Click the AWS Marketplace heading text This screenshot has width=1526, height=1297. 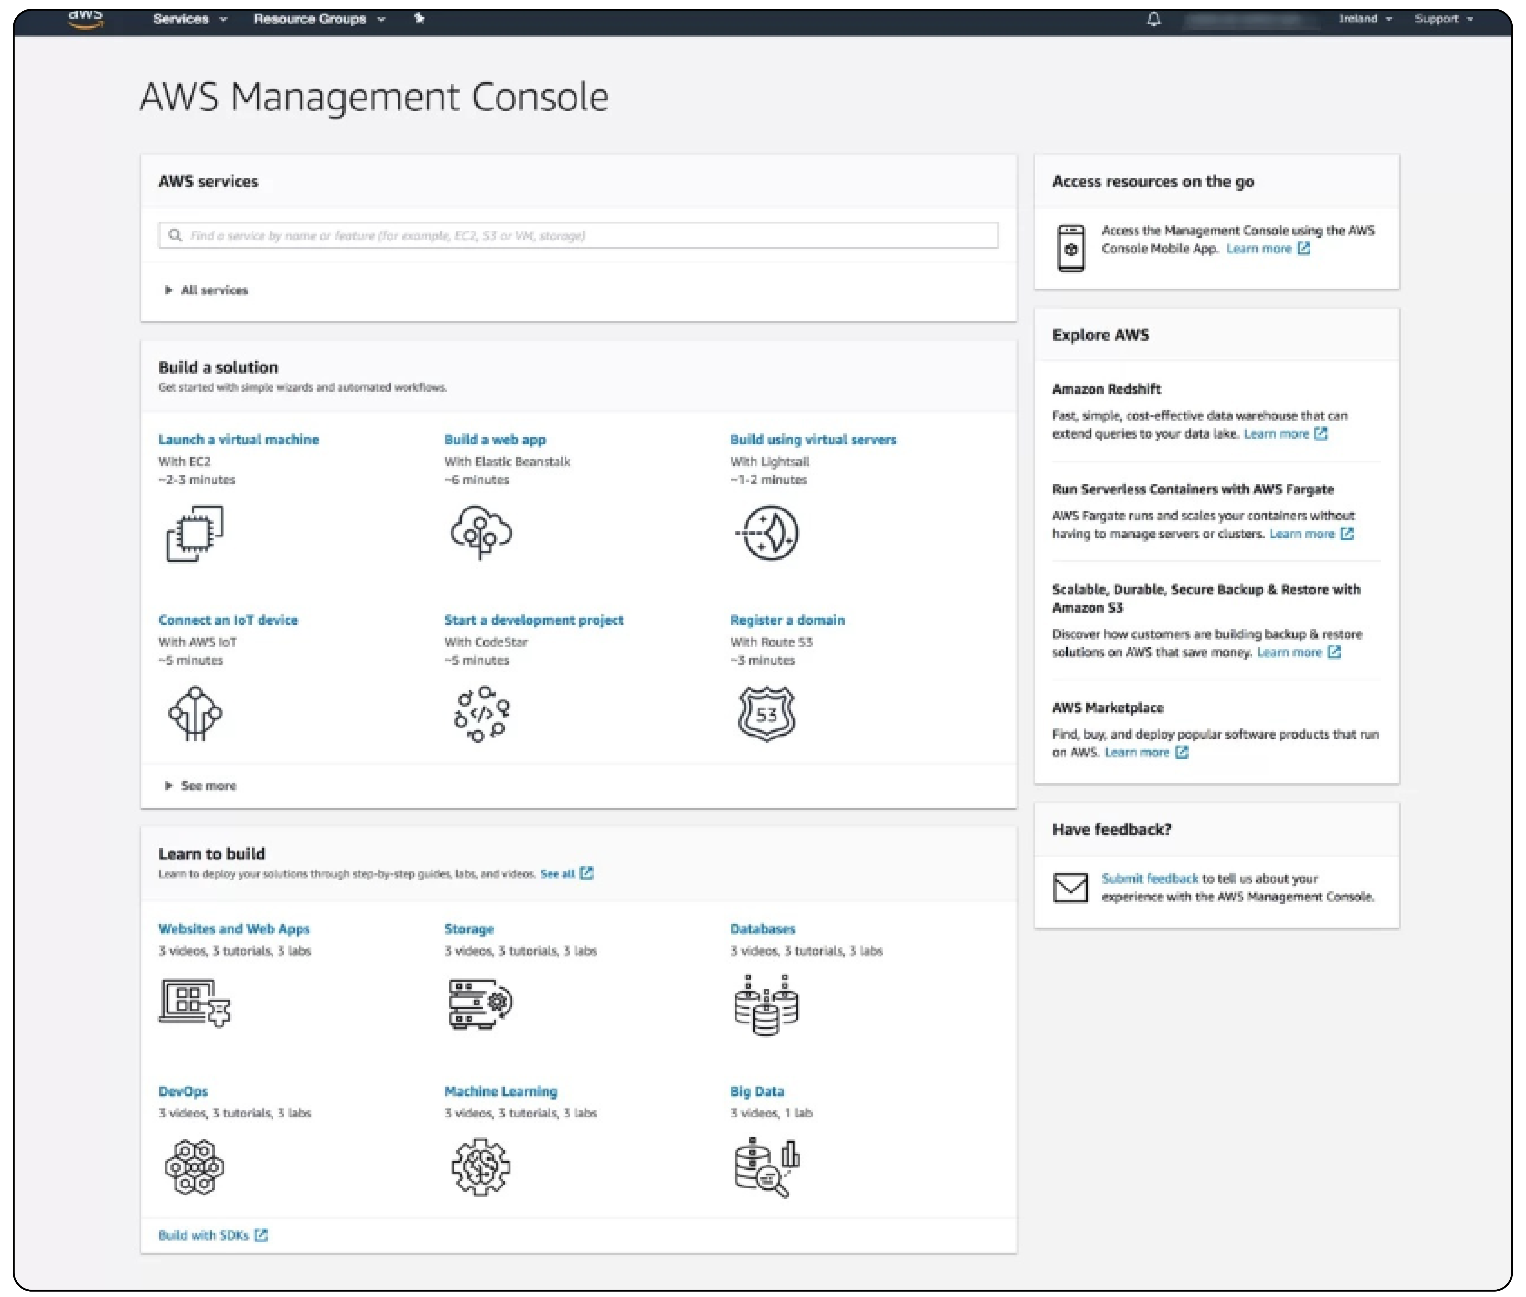[x=1108, y=708]
